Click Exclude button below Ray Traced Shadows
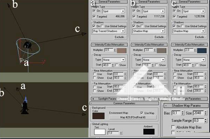 pyautogui.click(x=120, y=37)
